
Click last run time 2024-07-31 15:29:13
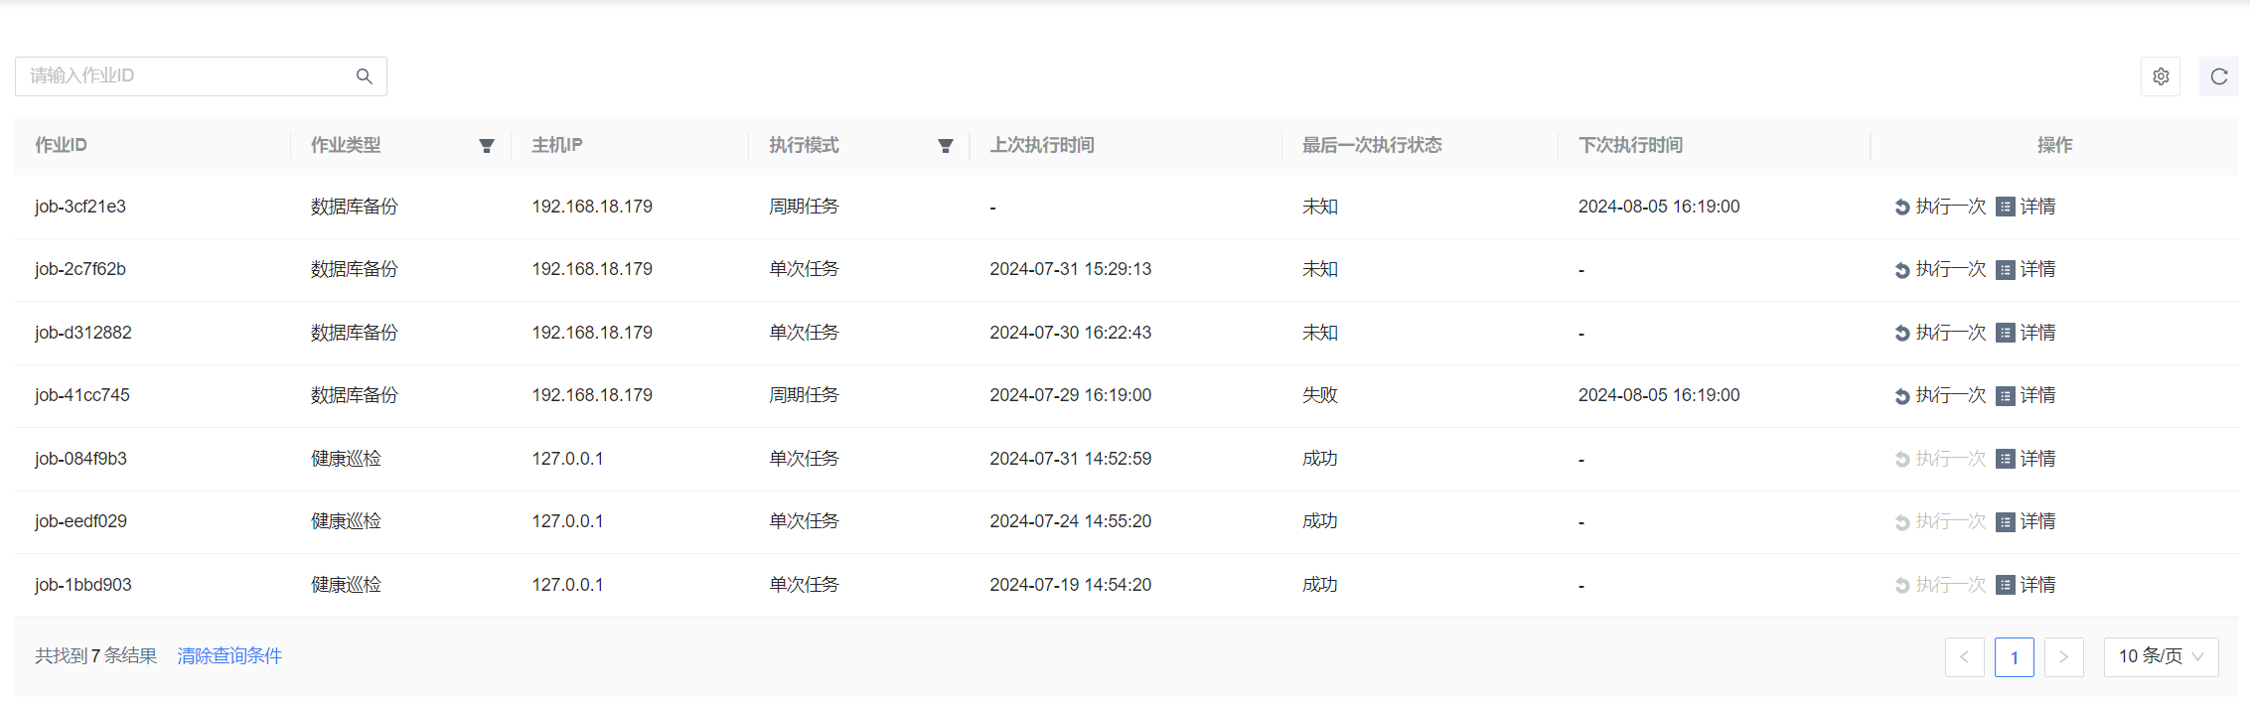click(x=1071, y=269)
